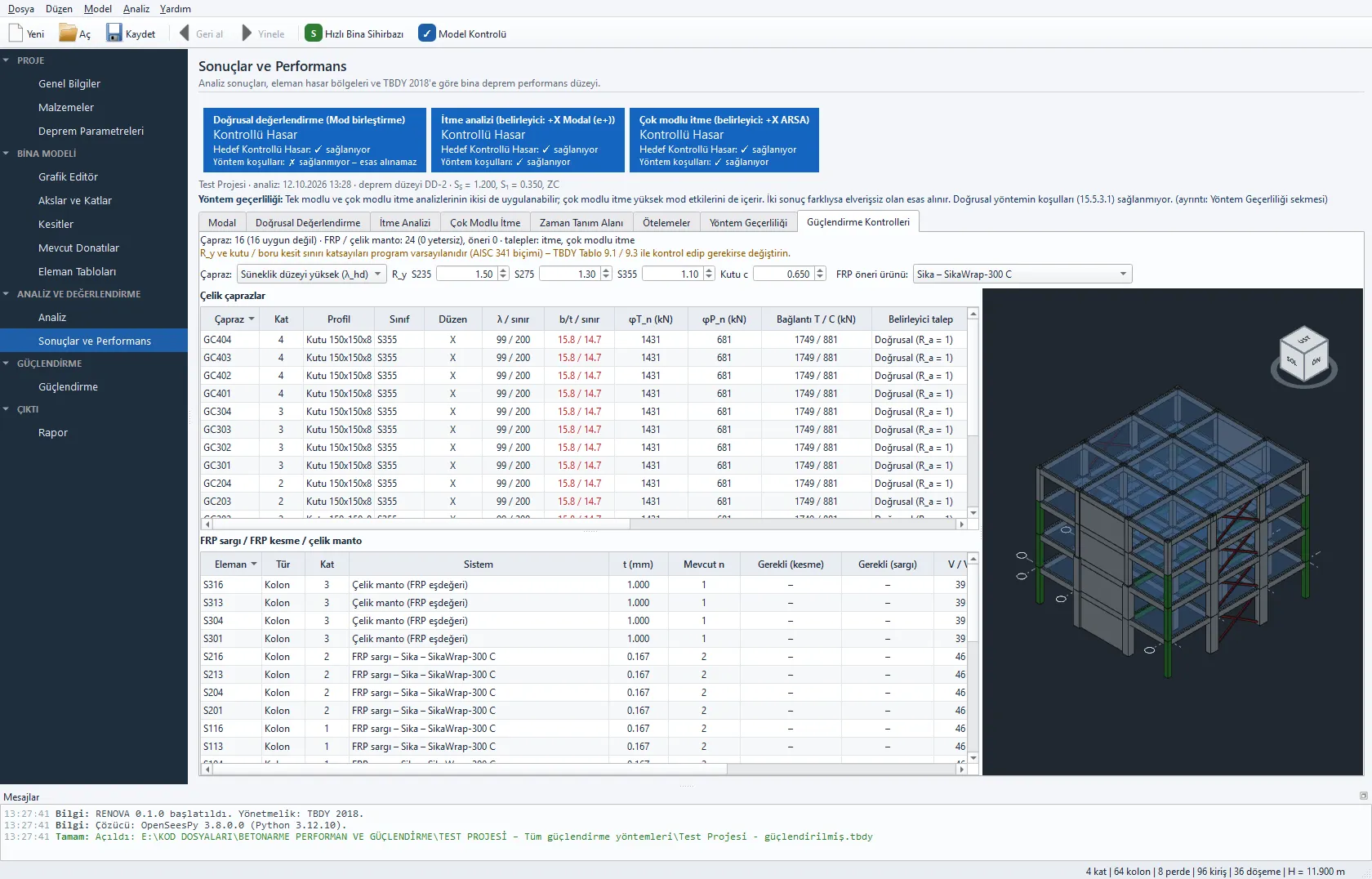Redo with the Yinele arrow
This screenshot has width=1372, height=879.
(247, 33)
